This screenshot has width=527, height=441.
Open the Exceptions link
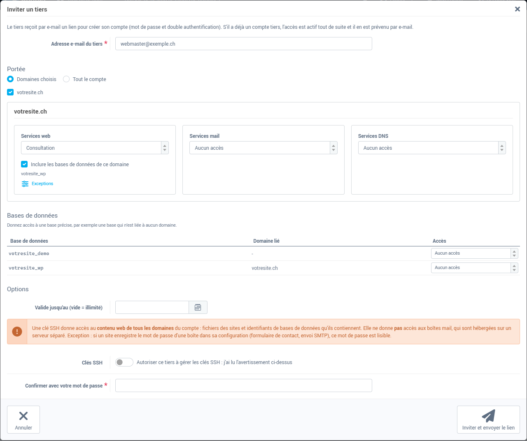[42, 184]
